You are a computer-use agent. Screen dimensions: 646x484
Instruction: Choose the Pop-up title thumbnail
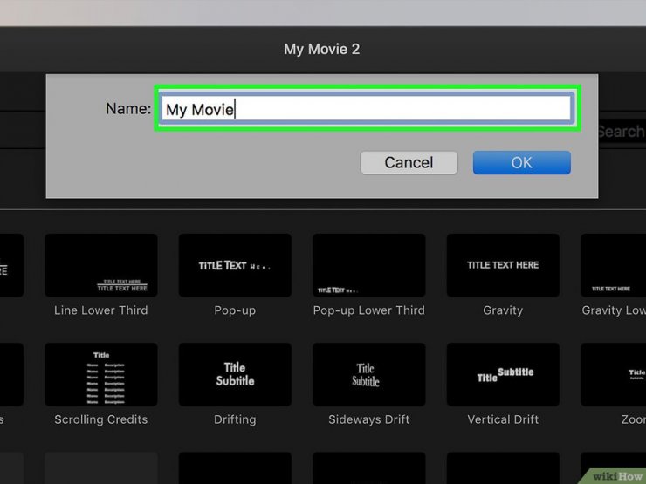[x=235, y=265]
